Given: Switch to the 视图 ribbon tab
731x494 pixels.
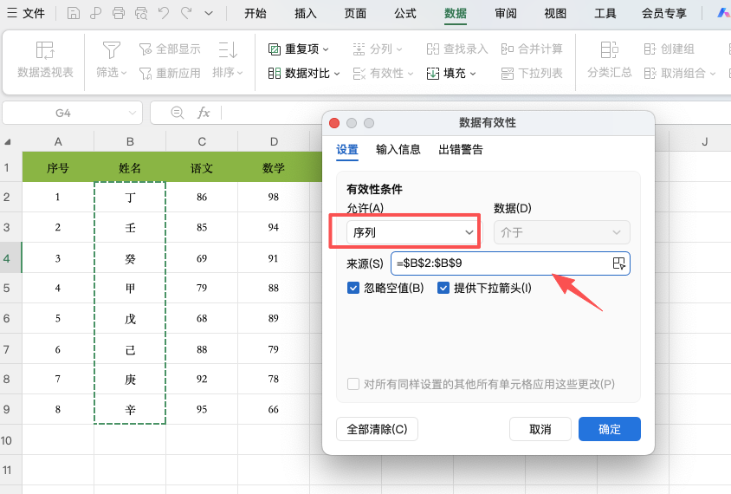Looking at the screenshot, I should pos(555,14).
